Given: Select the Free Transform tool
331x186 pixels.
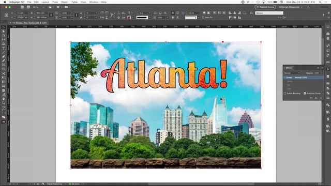Looking at the screenshot, I should [x=4, y=78].
